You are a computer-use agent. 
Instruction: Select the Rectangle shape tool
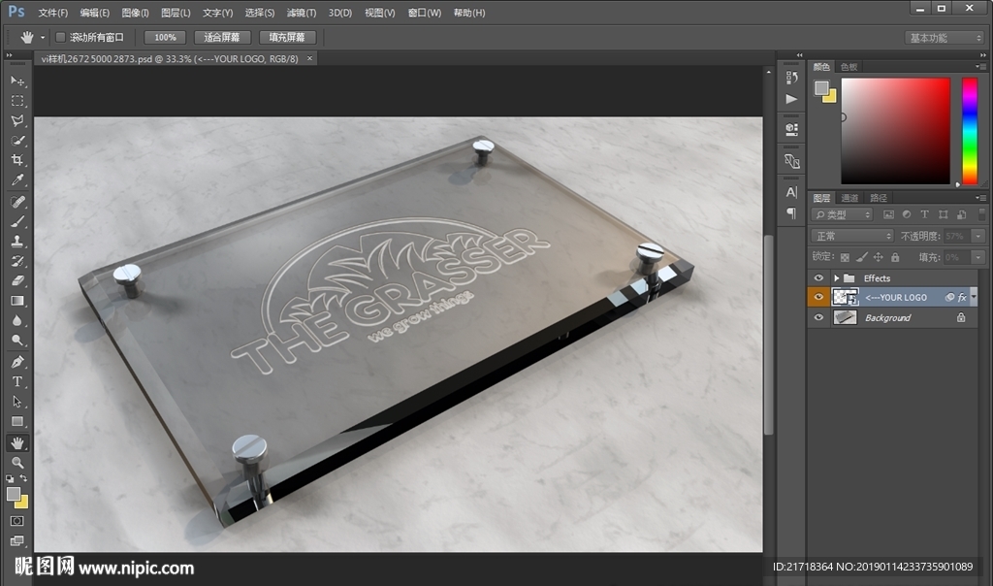[x=17, y=421]
